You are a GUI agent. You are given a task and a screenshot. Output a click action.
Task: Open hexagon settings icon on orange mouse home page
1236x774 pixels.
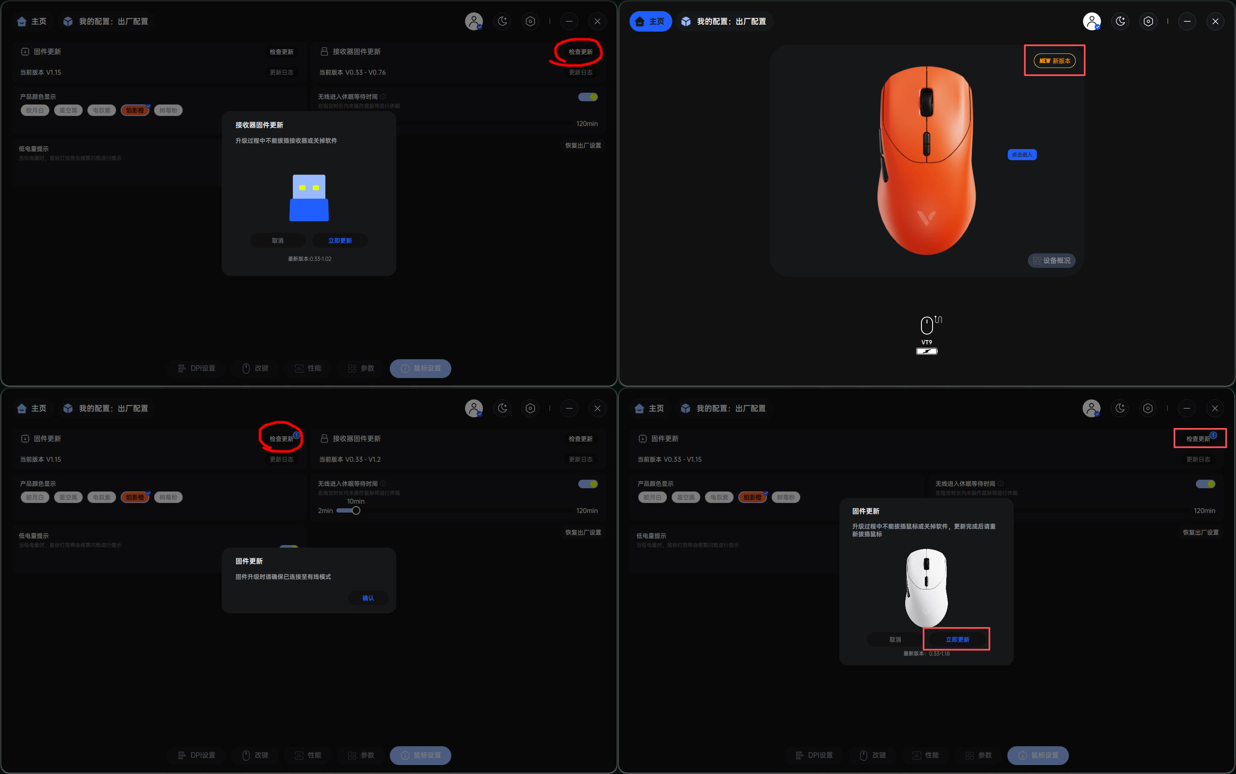(x=1148, y=21)
